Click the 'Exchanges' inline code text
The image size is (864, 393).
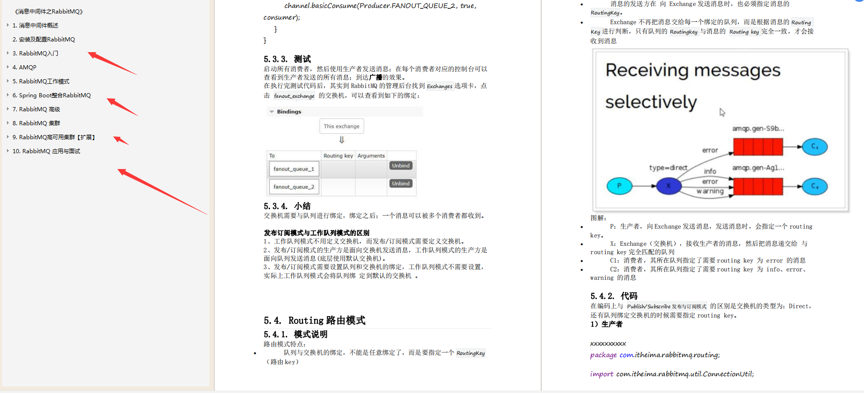(439, 86)
